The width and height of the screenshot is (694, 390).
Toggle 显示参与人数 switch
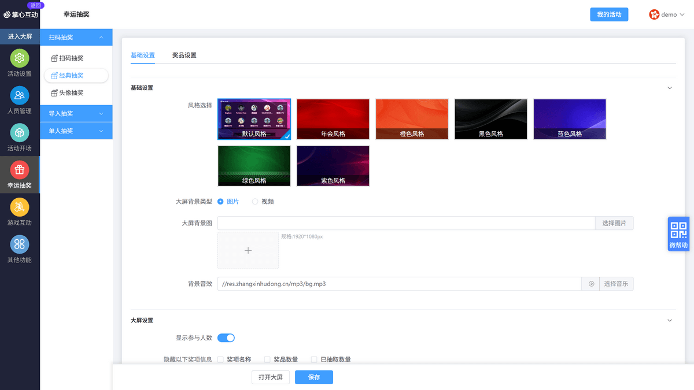pos(226,338)
